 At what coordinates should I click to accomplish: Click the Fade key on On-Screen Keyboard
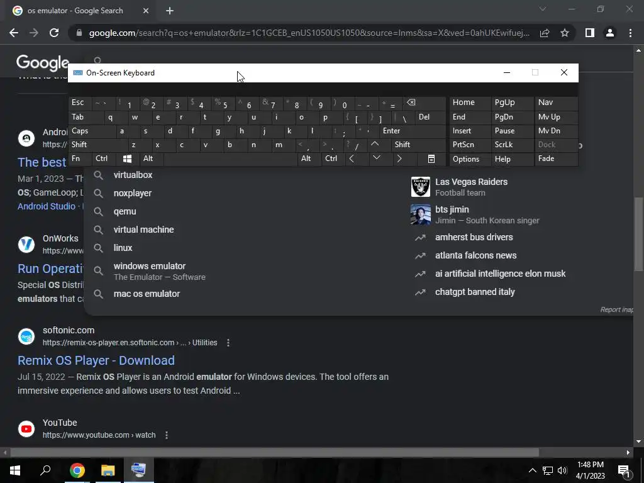[x=556, y=159]
